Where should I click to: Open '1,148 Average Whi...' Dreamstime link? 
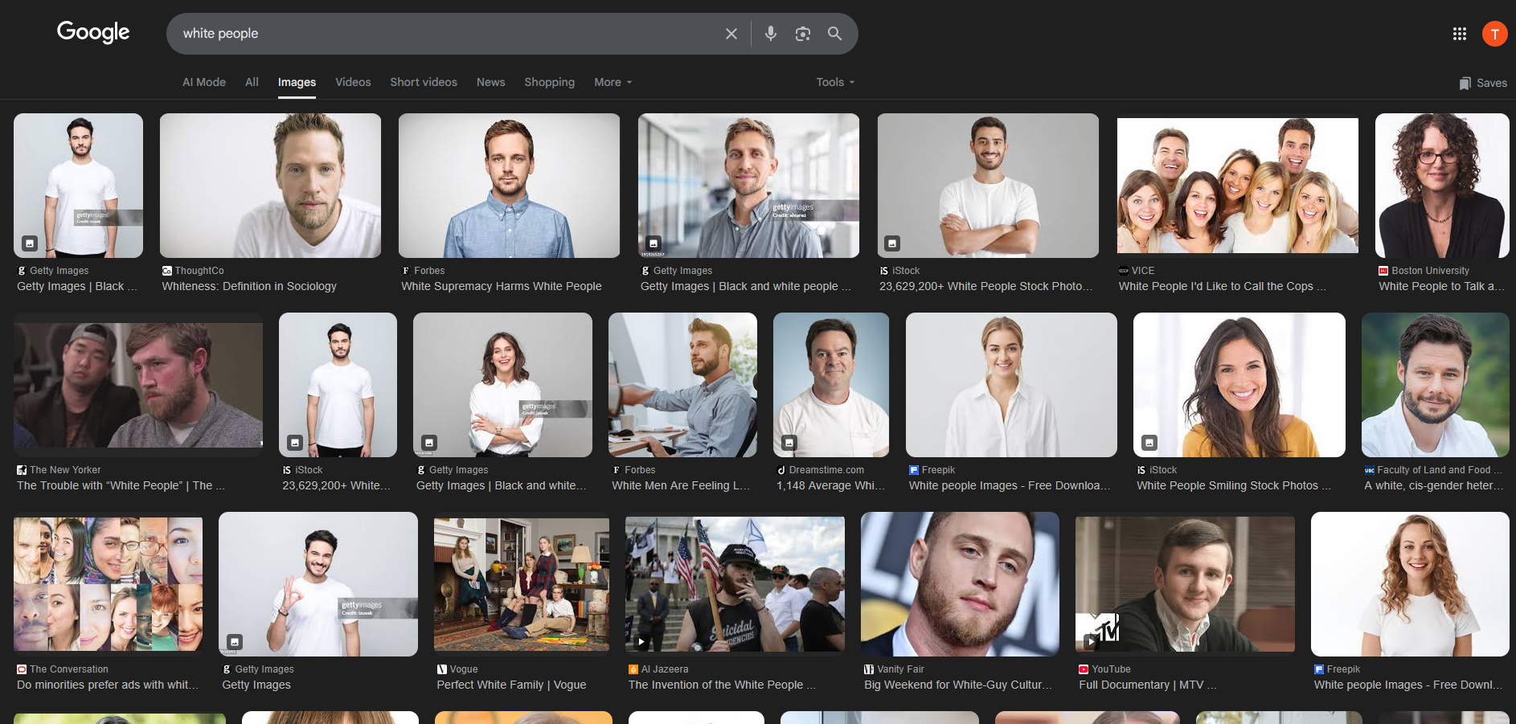coord(830,485)
